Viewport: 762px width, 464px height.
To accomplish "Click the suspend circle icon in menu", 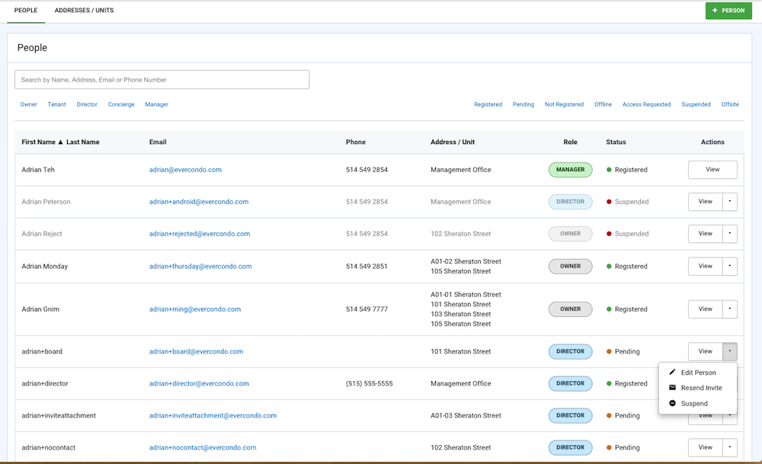I will point(673,403).
